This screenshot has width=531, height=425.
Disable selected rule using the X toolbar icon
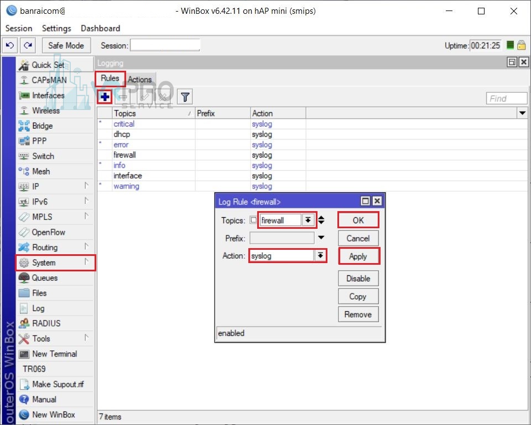(164, 97)
